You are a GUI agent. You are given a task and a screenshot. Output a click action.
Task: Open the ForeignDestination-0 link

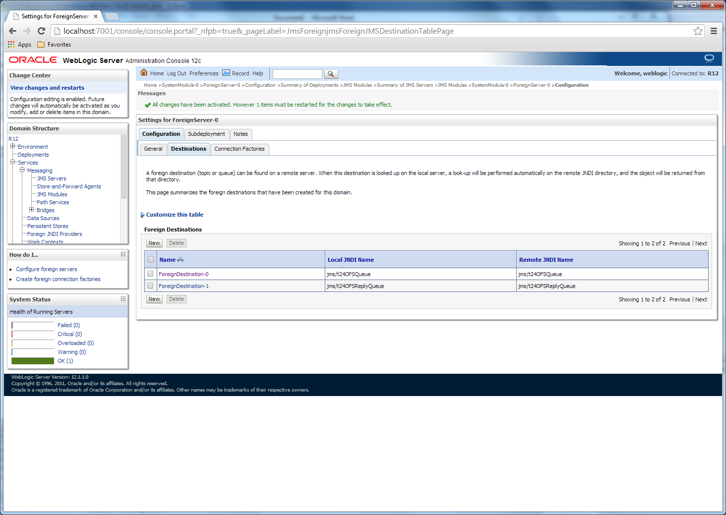(183, 274)
